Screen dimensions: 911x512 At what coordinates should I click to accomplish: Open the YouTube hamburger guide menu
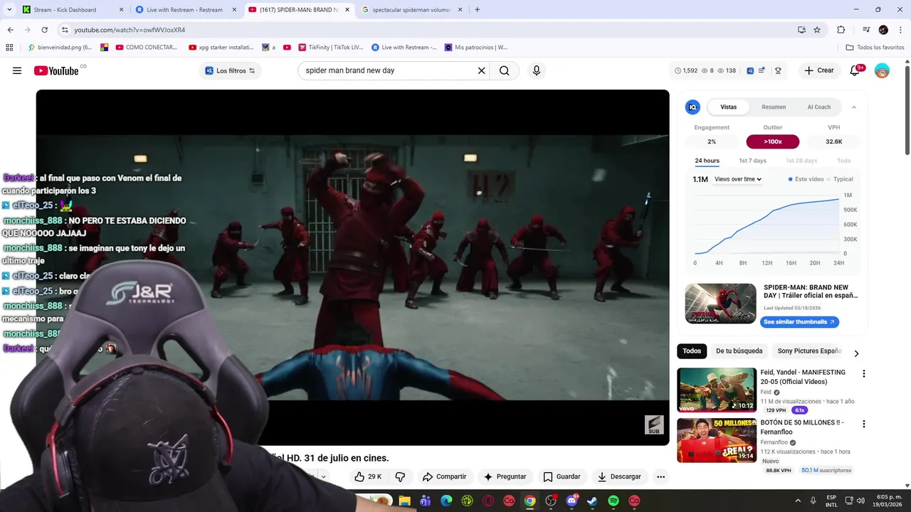click(x=17, y=70)
